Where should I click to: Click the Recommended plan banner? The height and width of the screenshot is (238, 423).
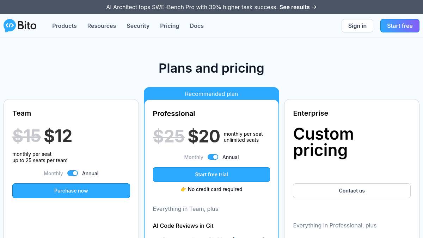click(211, 94)
